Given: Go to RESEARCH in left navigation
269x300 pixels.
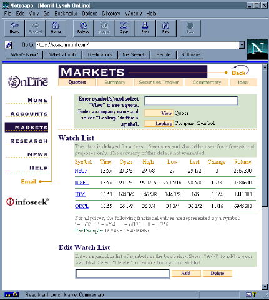Looking at the screenshot, I should tap(29, 141).
